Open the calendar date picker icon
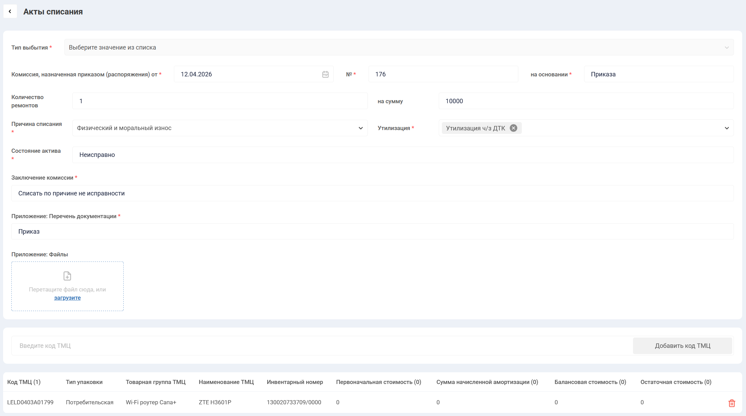746x416 pixels. point(325,74)
